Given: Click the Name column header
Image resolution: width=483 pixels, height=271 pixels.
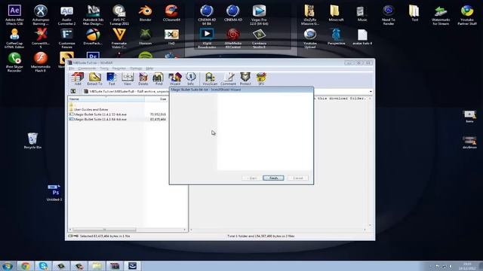Looking at the screenshot, I should pyautogui.click(x=106, y=99).
